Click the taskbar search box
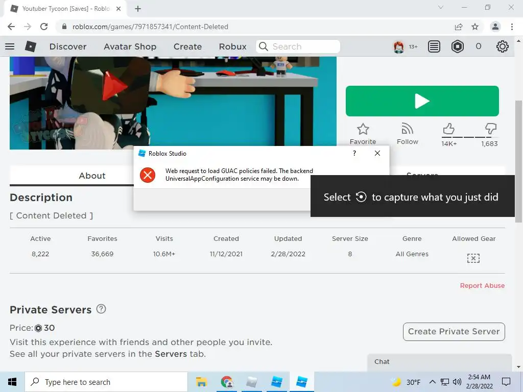Screen dimensions: 523x392 (106, 382)
